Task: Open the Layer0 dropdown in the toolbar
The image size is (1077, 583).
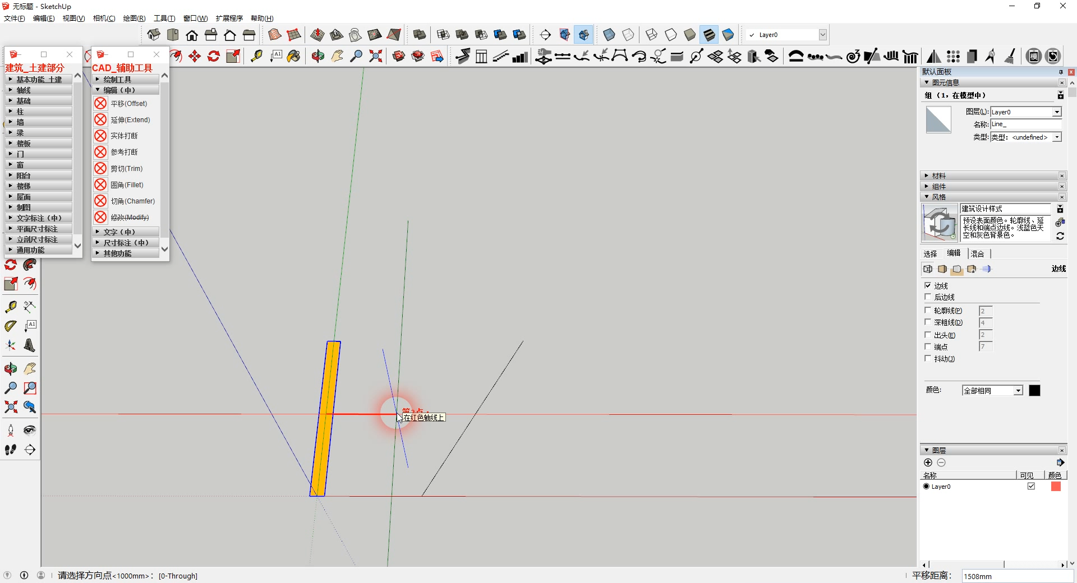Action: 822,35
